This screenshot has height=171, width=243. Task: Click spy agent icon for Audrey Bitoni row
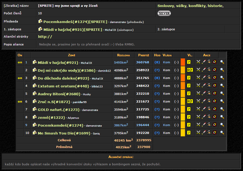pyautogui.click(x=209, y=93)
